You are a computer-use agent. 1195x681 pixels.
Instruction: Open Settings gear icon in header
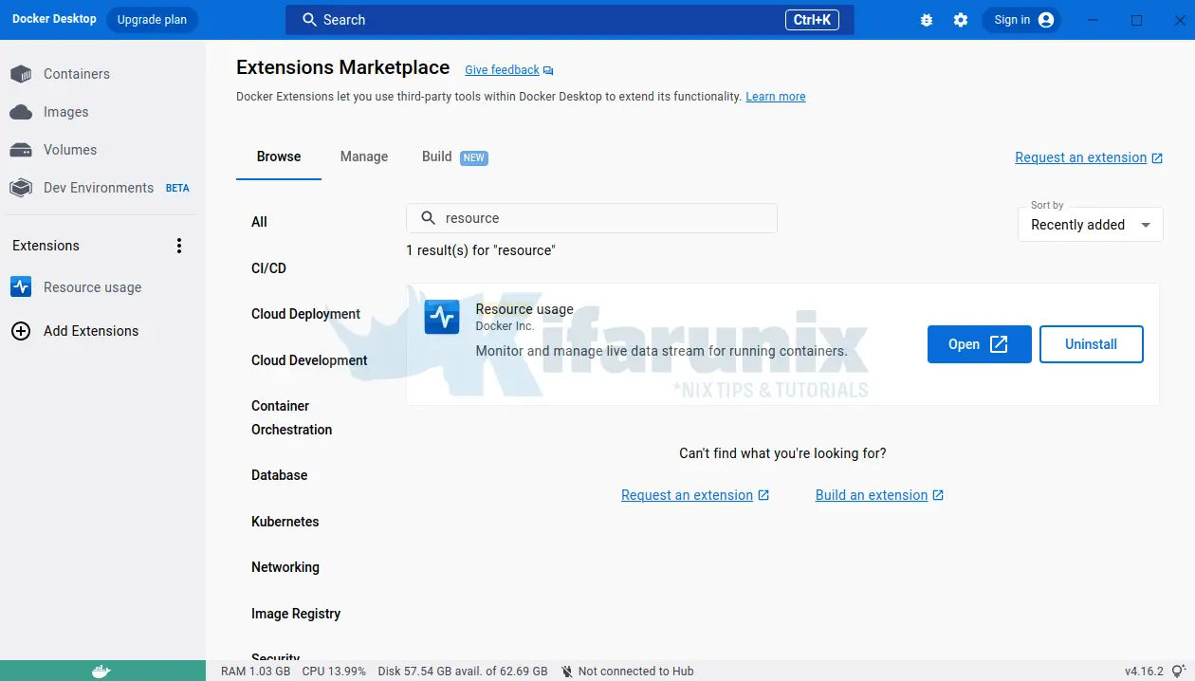pyautogui.click(x=961, y=20)
